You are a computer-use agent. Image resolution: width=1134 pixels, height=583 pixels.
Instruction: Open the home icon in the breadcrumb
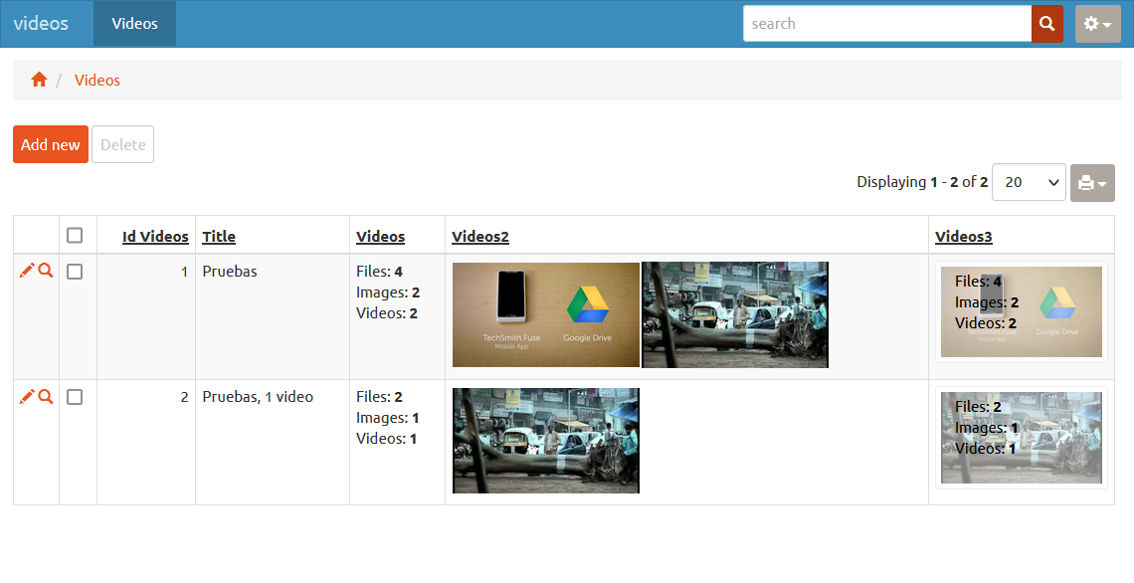(x=39, y=78)
